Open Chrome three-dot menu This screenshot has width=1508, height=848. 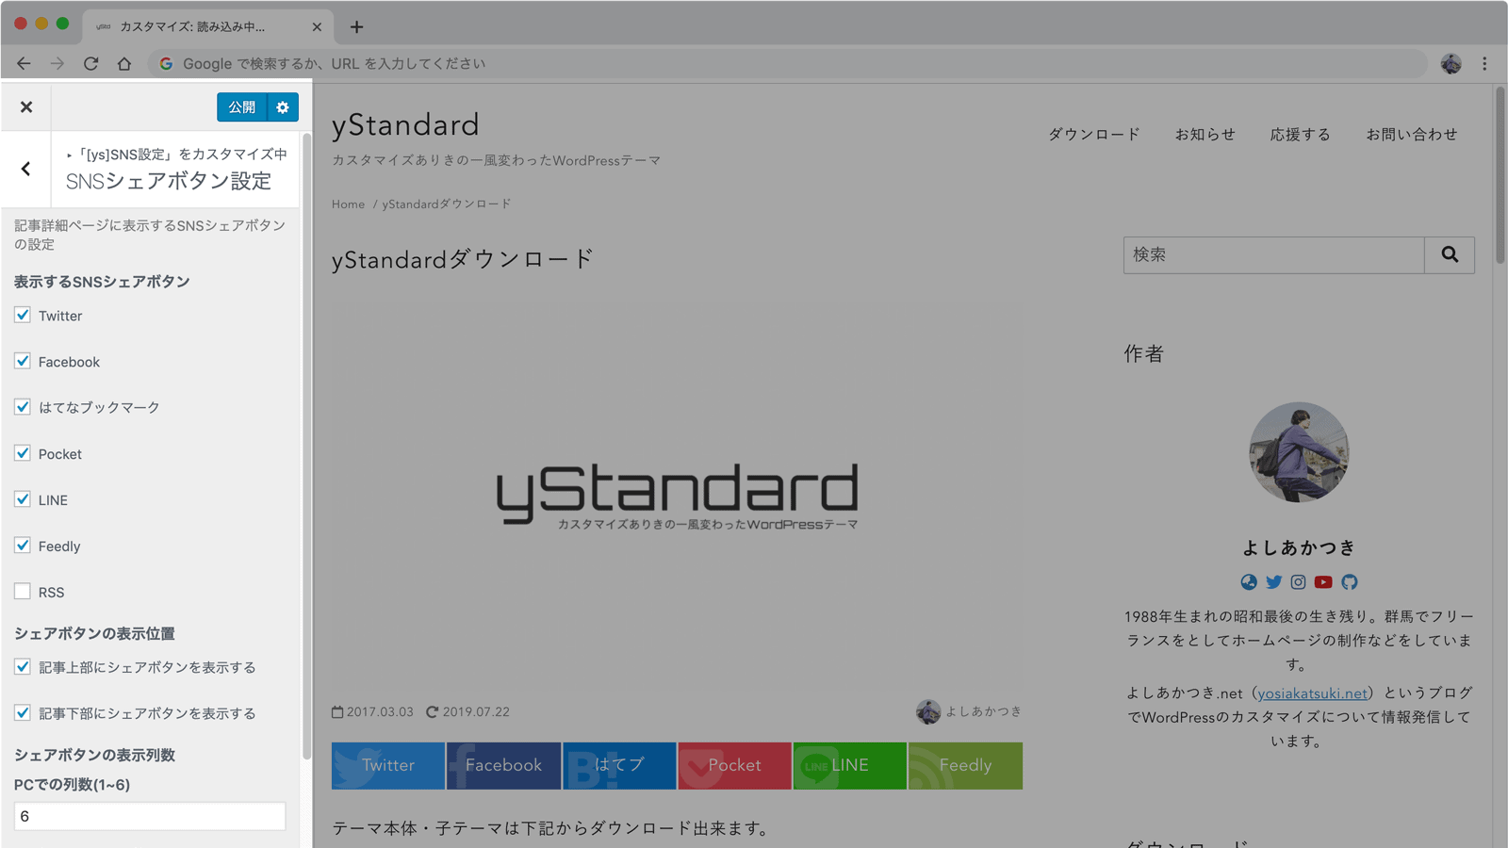[x=1484, y=63]
